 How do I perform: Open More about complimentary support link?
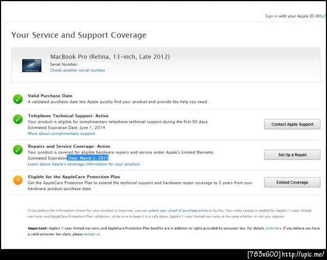[62, 134]
